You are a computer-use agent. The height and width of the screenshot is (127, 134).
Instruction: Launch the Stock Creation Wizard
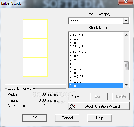point(99,106)
